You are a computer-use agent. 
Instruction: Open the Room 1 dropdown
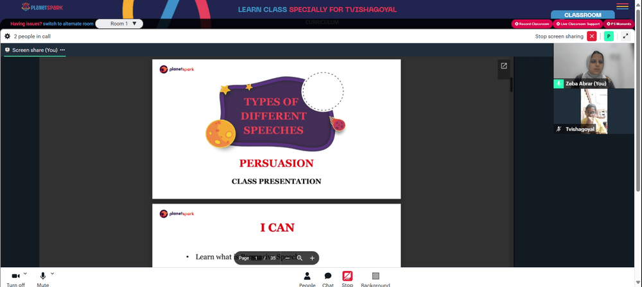pyautogui.click(x=119, y=24)
